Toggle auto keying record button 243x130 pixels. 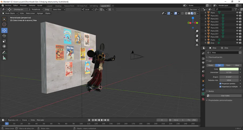tap(89, 120)
